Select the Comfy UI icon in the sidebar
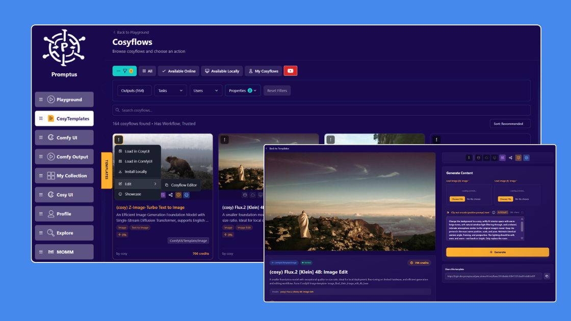This screenshot has height=321, width=571. (x=51, y=137)
